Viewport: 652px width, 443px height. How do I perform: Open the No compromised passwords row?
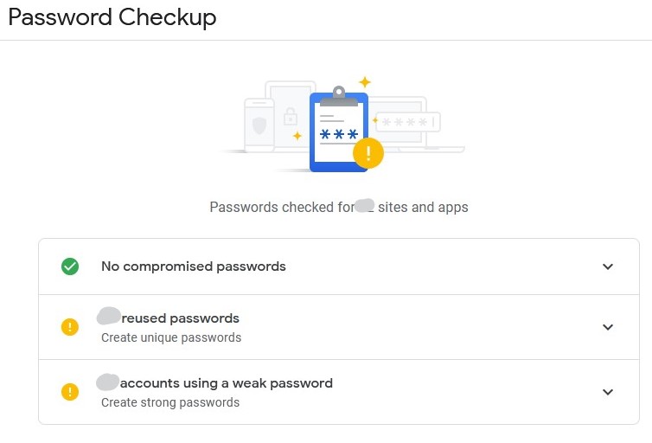338,266
